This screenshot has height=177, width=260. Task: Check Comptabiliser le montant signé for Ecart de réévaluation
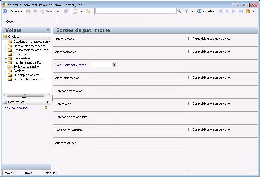tap(190, 129)
